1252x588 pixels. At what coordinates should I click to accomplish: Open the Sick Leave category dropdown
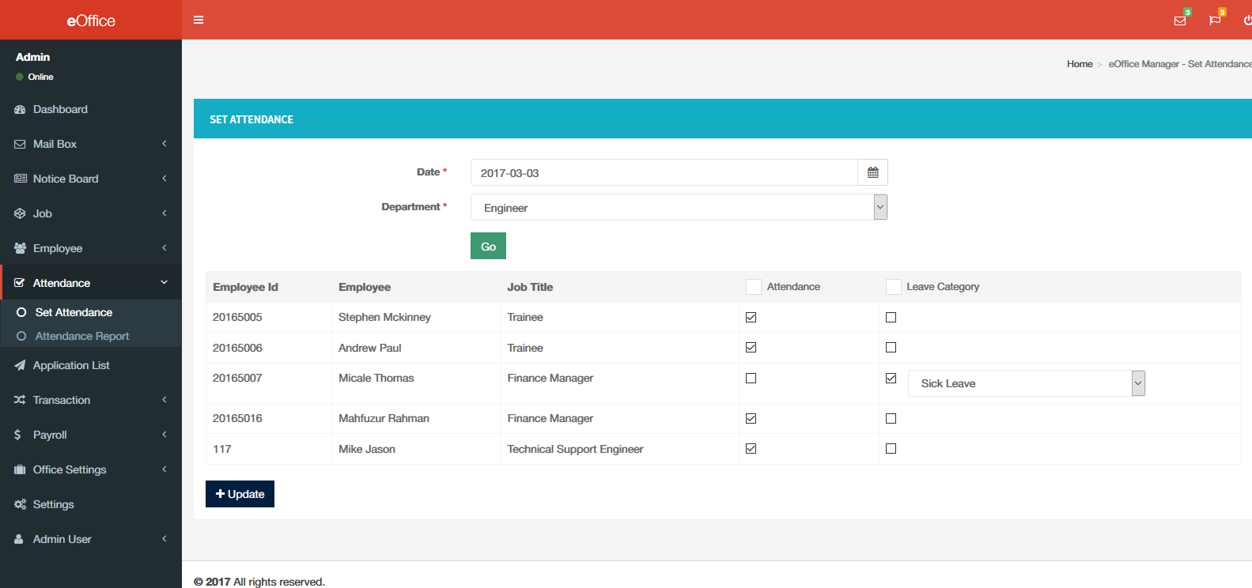[1026, 383]
